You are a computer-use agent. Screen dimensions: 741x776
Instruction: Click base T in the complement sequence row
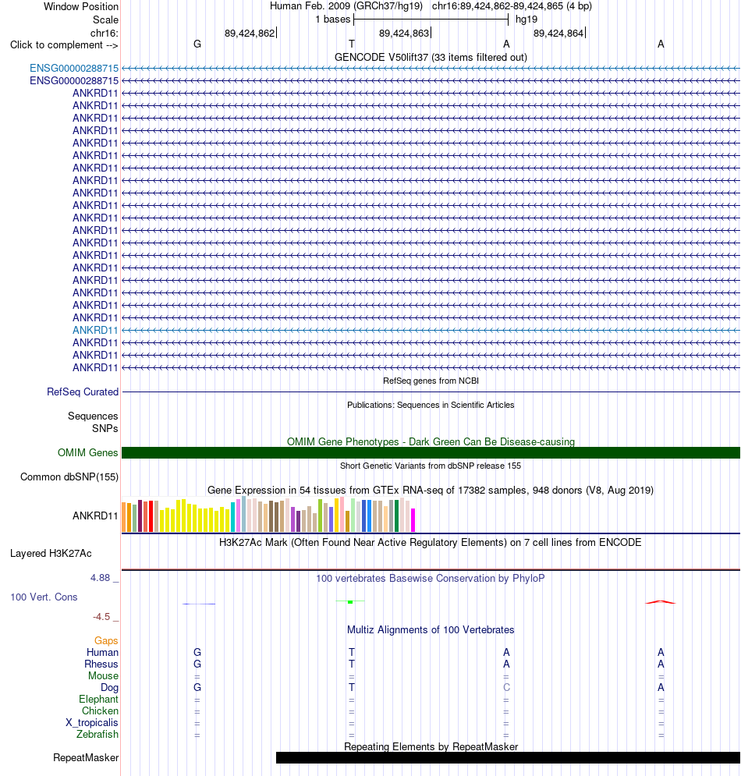click(352, 44)
